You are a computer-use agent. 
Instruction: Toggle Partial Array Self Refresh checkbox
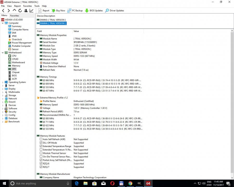(x=41, y=160)
